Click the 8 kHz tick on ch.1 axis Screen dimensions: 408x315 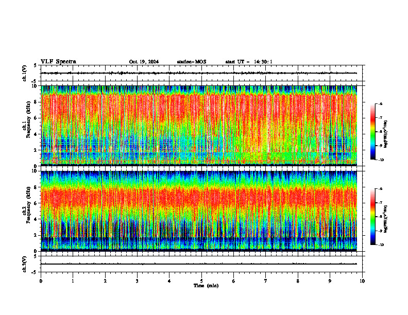[36, 102]
